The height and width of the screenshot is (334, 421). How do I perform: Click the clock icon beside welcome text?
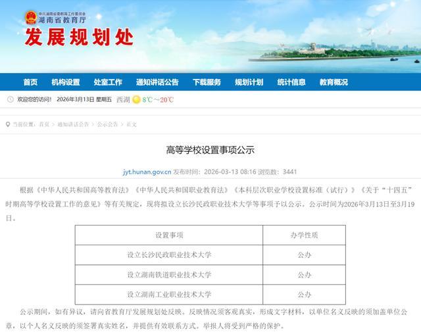pos(11,99)
